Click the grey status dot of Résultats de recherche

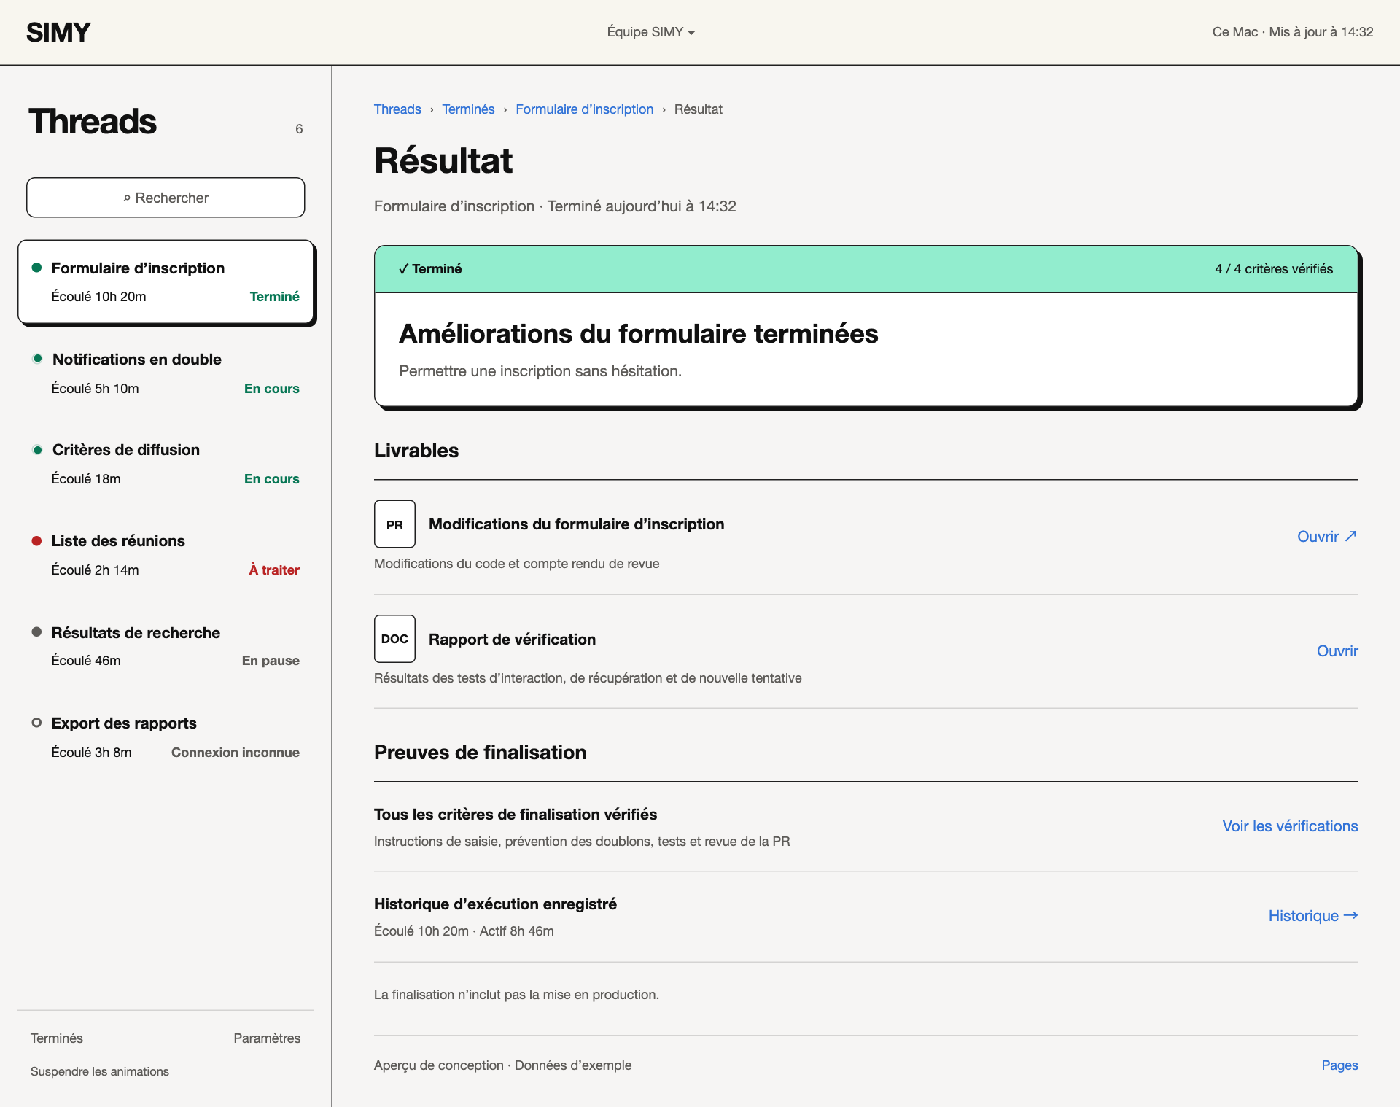point(36,632)
